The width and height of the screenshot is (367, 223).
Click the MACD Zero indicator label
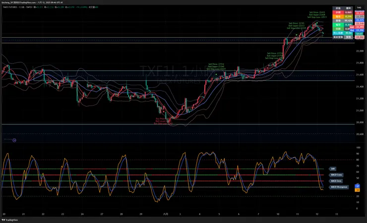click(336, 181)
